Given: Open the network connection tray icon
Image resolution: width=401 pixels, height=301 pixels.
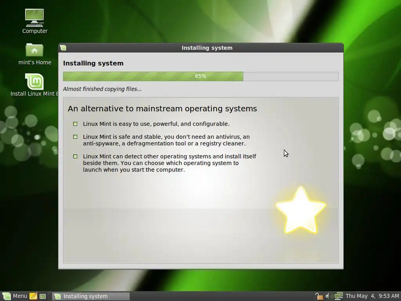Looking at the screenshot, I should (339, 296).
